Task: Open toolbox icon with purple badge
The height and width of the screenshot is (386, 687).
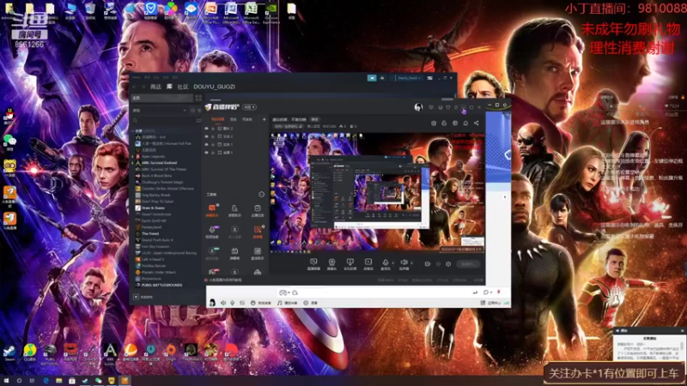Action: tap(212, 231)
